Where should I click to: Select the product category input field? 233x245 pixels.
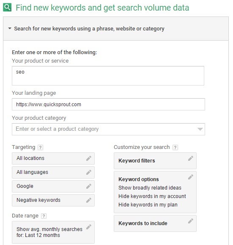(x=108, y=129)
